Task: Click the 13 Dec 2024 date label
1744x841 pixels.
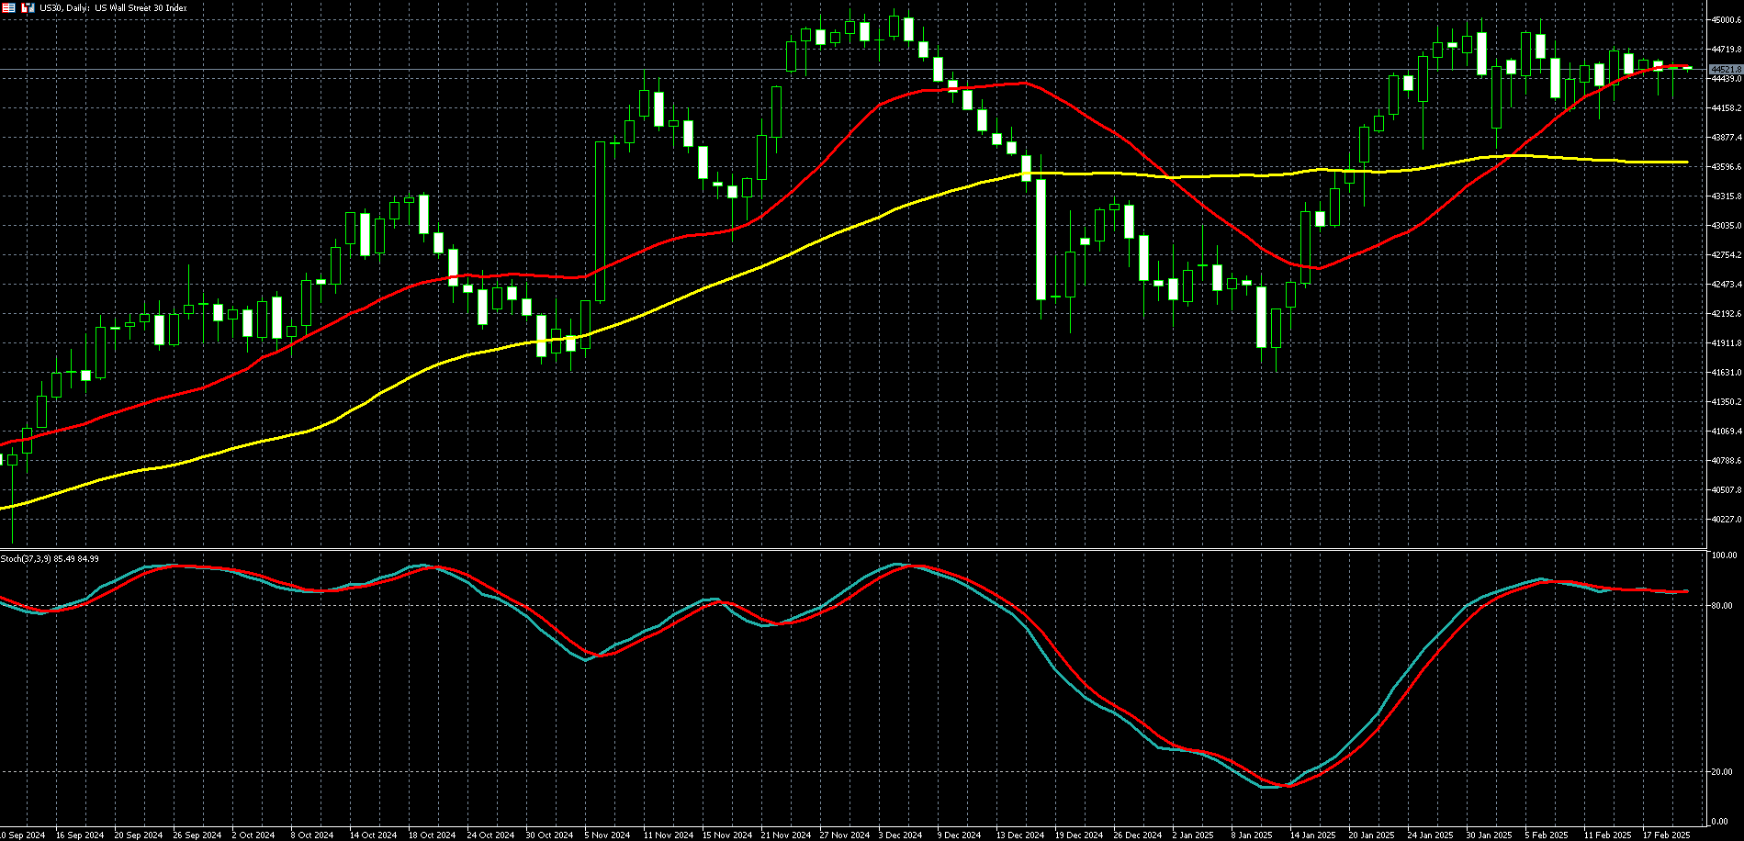Action: tap(1020, 835)
